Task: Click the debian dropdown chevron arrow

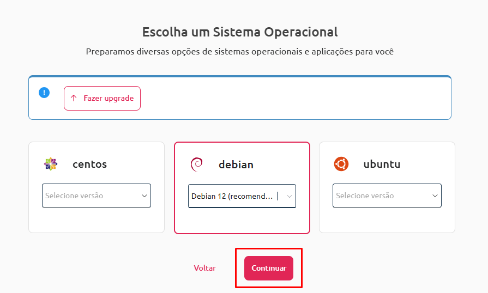Action: tap(290, 197)
